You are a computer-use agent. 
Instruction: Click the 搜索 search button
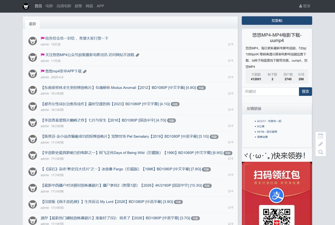pos(305,91)
